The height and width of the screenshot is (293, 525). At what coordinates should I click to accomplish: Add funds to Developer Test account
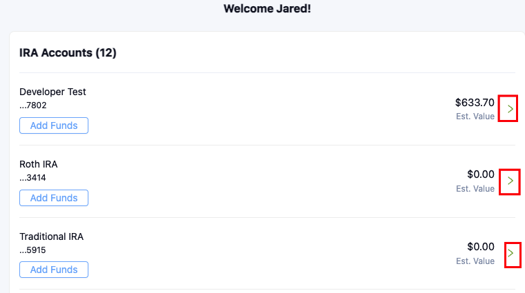54,125
